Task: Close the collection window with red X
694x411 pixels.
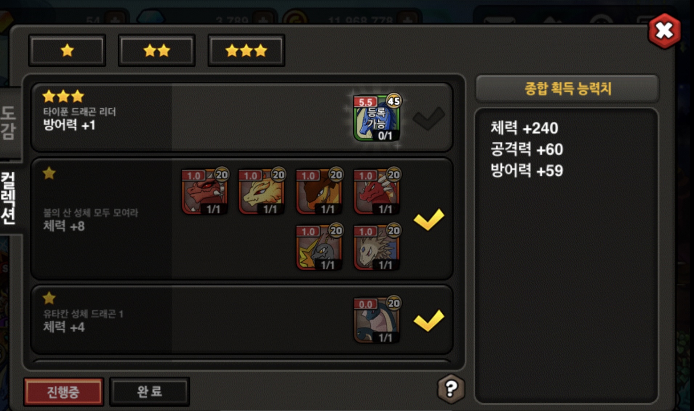Action: [664, 31]
